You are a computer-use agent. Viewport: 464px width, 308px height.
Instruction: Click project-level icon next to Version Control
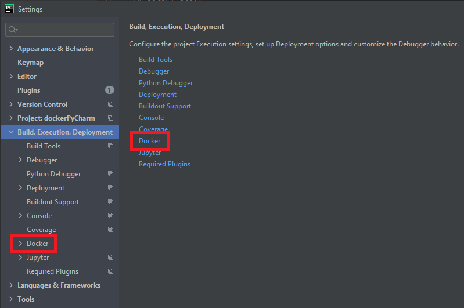tap(110, 104)
